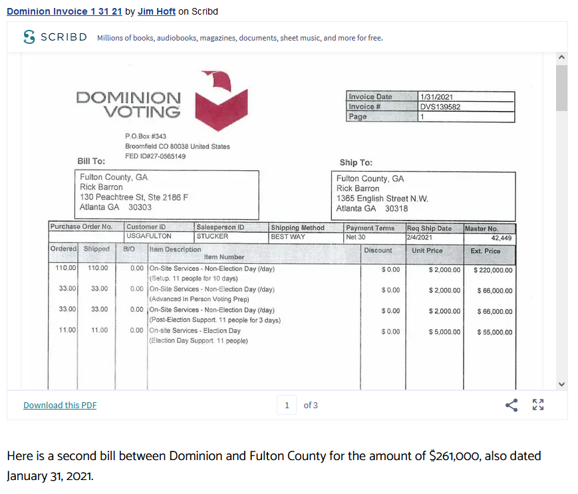
Task: Click 'On-site Services - Election Day' text
Action: [195, 330]
